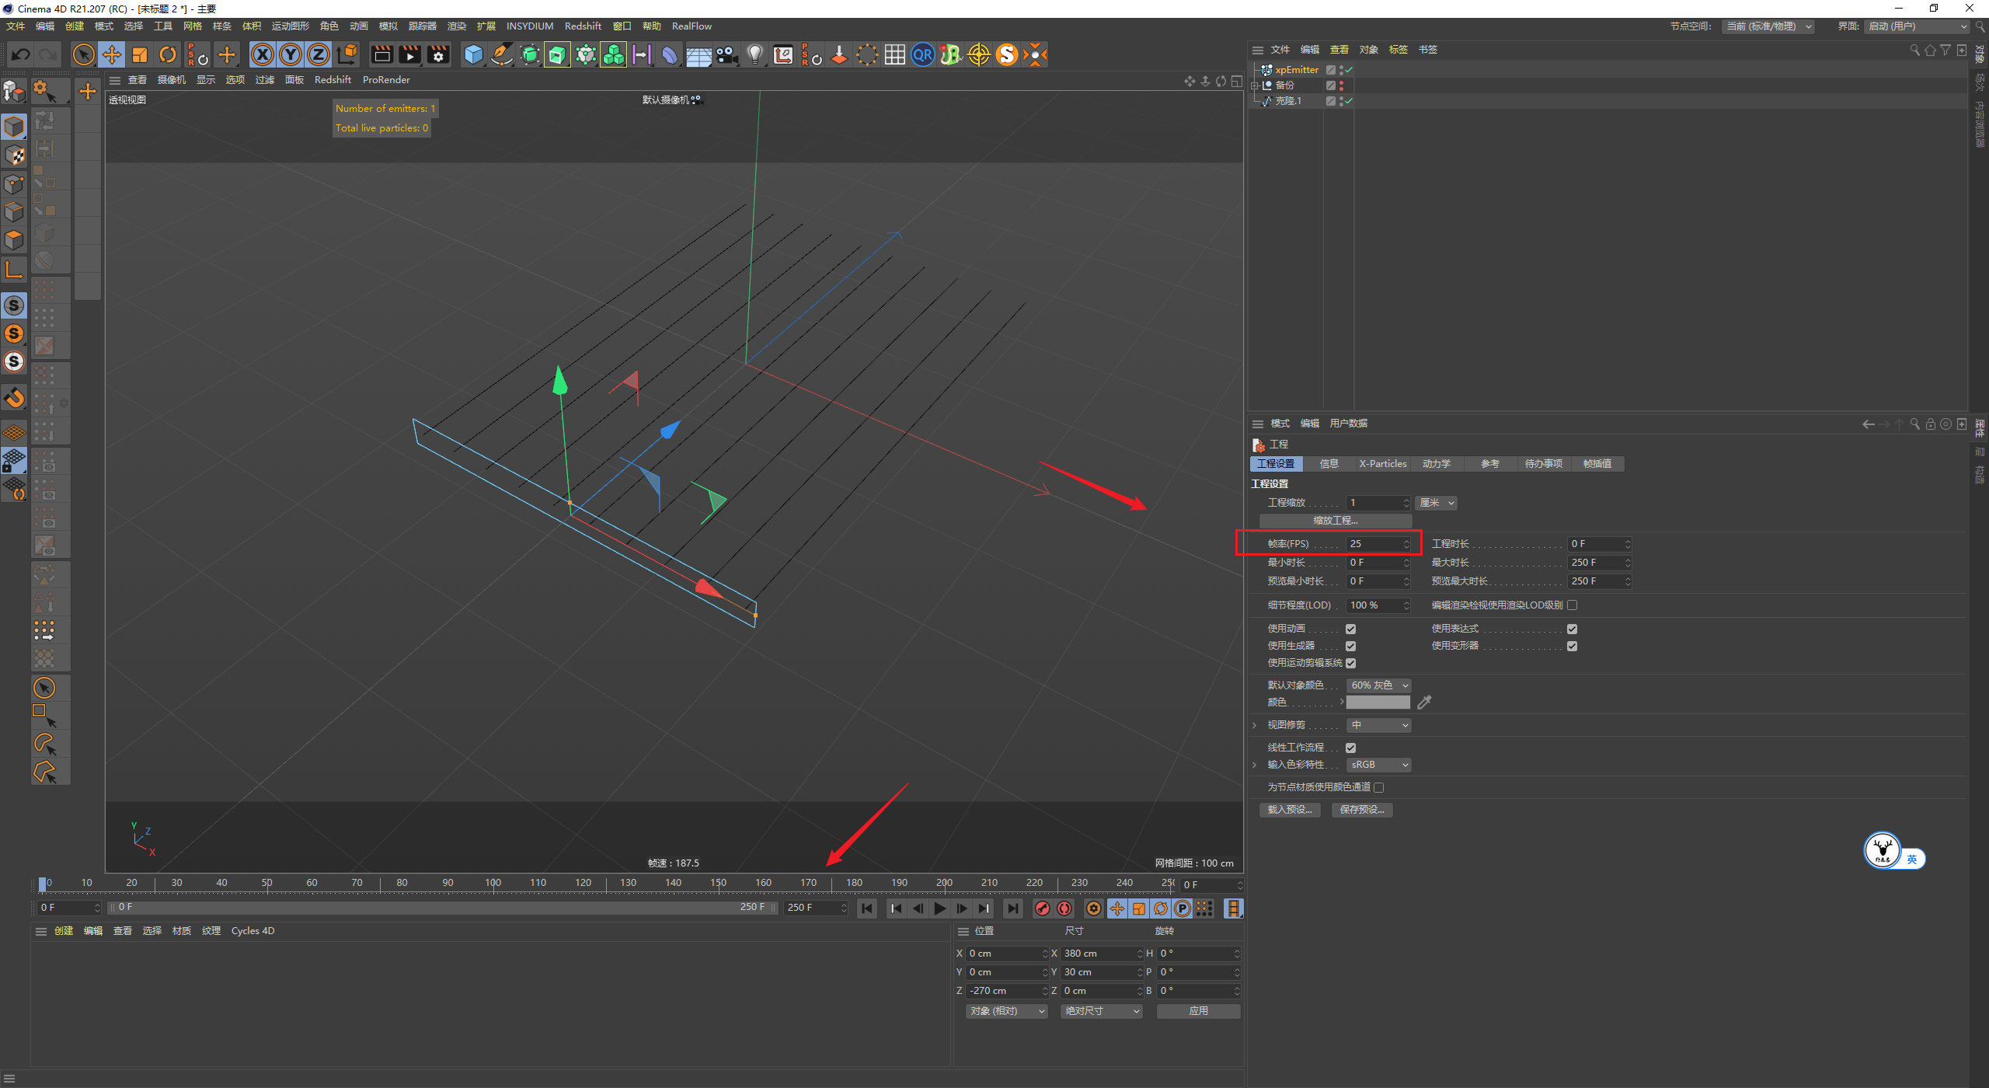The height and width of the screenshot is (1088, 1989).
Task: Add a Light object bulb icon
Action: pos(754,54)
